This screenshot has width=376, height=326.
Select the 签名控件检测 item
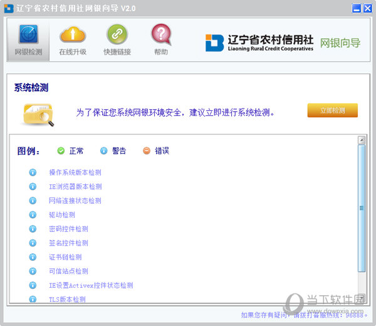point(68,243)
